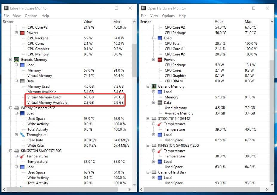Open the View menu in Libre Hardware Monitor
This screenshot has width=277, height=195.
[17, 16]
